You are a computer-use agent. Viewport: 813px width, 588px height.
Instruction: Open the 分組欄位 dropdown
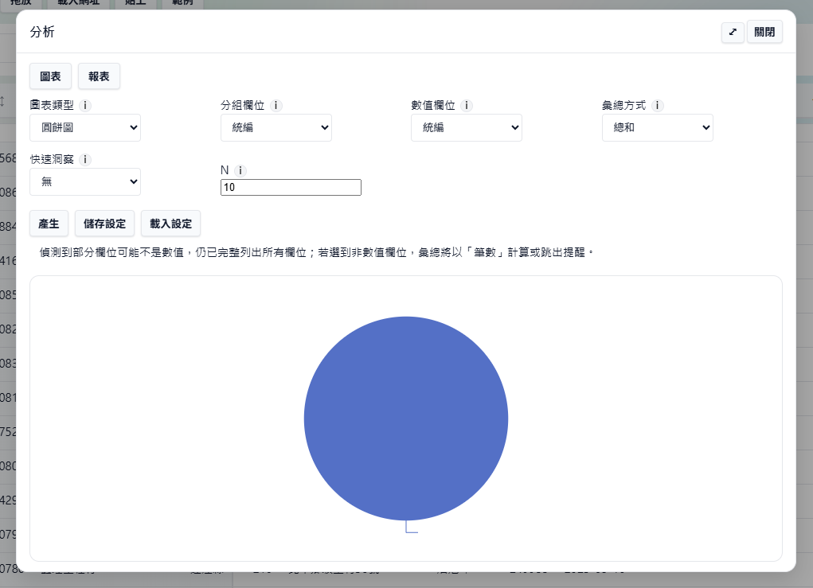[276, 127]
